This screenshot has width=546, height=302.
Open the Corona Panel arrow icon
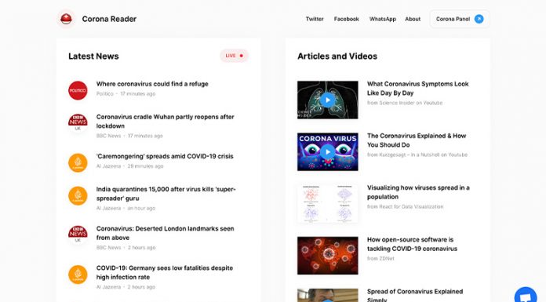click(x=479, y=19)
